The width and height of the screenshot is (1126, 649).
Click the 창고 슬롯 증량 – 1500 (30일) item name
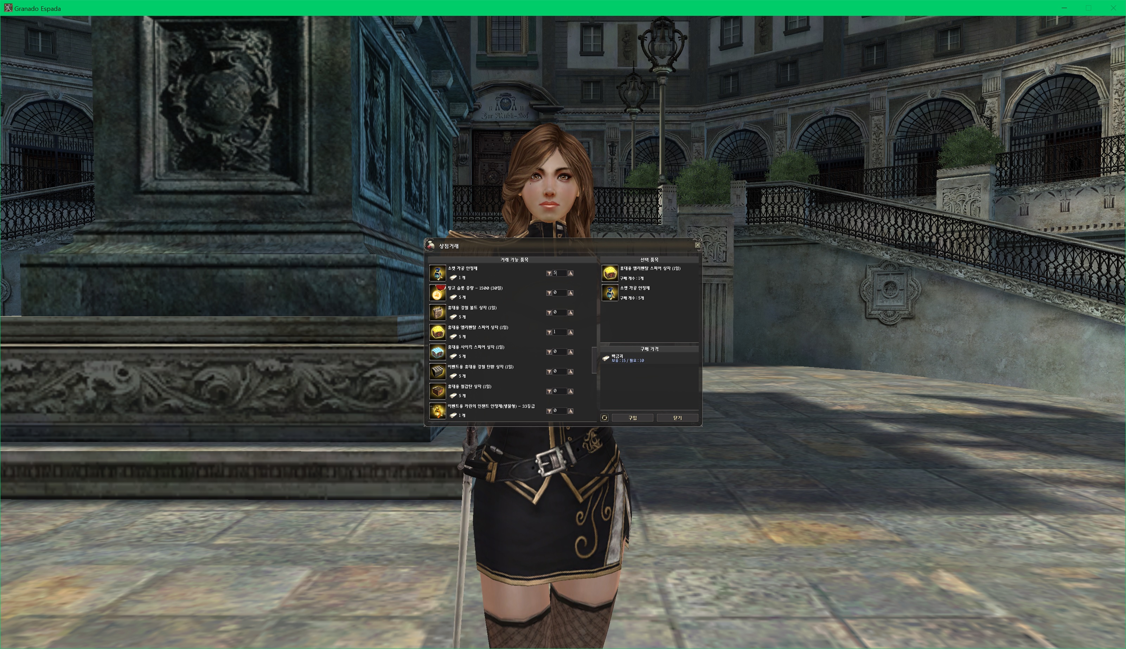pos(475,288)
